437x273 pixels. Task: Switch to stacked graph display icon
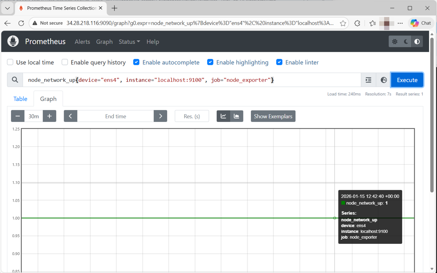pyautogui.click(x=237, y=116)
